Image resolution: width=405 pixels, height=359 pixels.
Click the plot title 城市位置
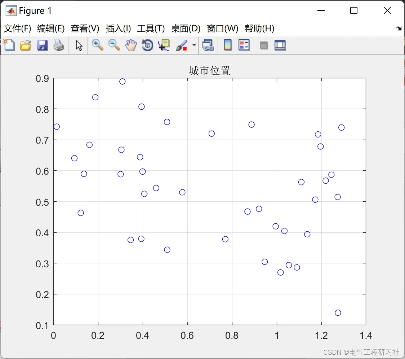[x=209, y=71]
